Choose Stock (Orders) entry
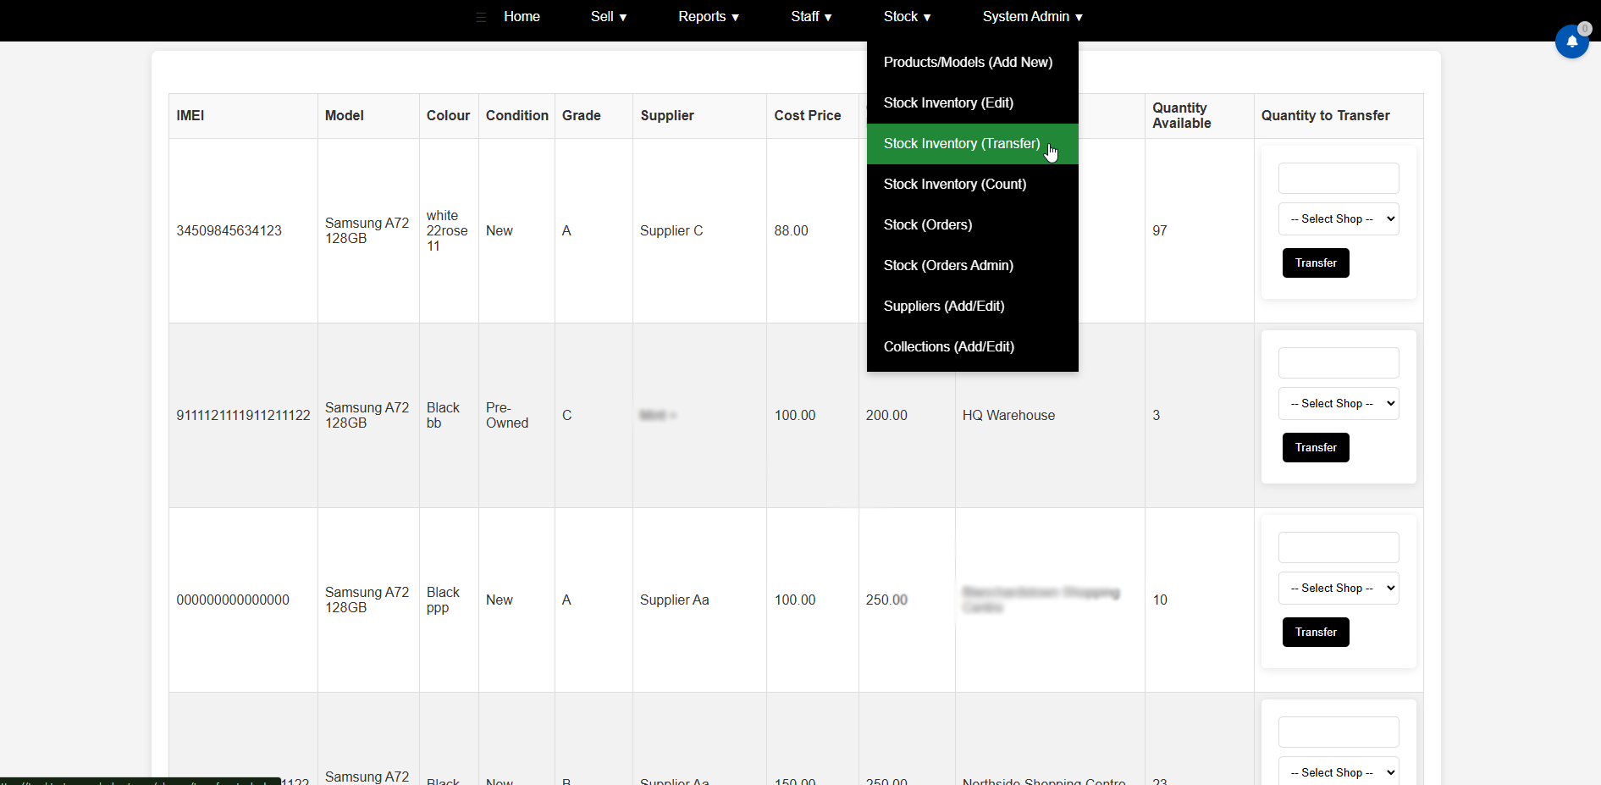The height and width of the screenshot is (785, 1601). [x=973, y=224]
